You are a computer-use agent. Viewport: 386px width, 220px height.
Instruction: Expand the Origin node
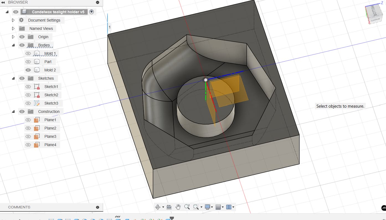[13, 37]
